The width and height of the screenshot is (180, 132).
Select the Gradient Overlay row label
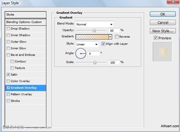pyautogui.click(x=24, y=88)
